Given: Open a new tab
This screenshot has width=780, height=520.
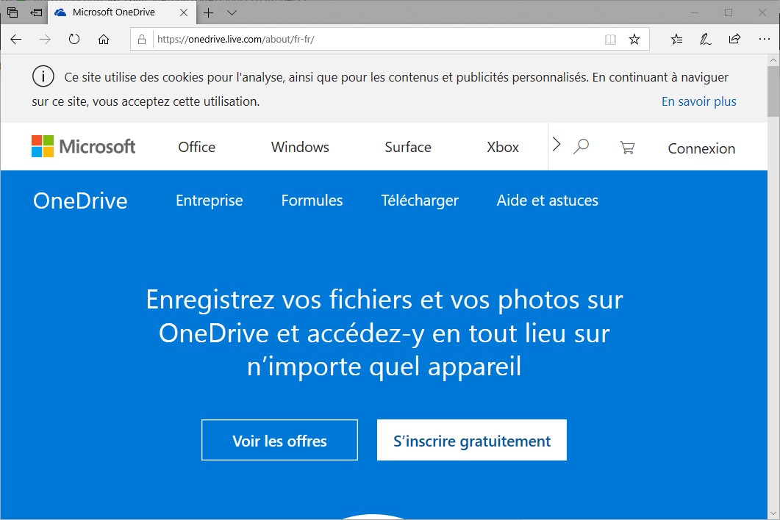Looking at the screenshot, I should (209, 12).
